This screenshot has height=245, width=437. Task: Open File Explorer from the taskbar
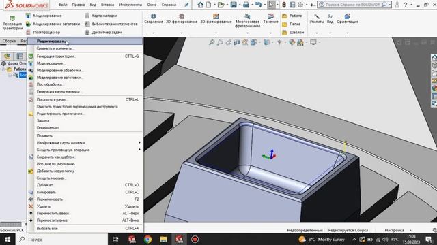(163, 239)
